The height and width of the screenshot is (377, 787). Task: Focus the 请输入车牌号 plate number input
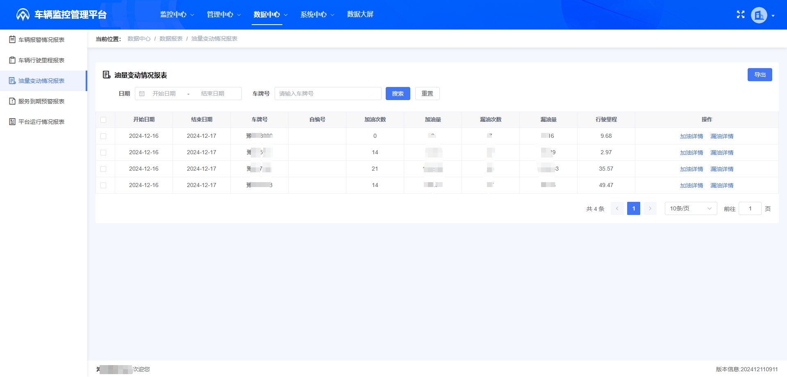pyautogui.click(x=328, y=94)
